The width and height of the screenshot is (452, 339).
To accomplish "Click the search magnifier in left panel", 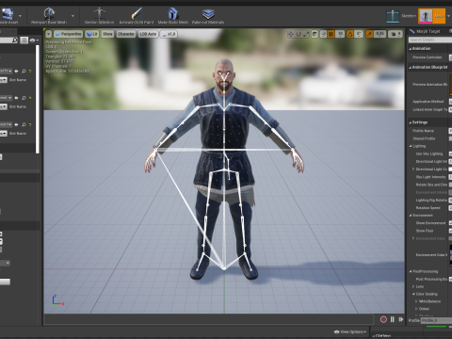I will 14,40.
